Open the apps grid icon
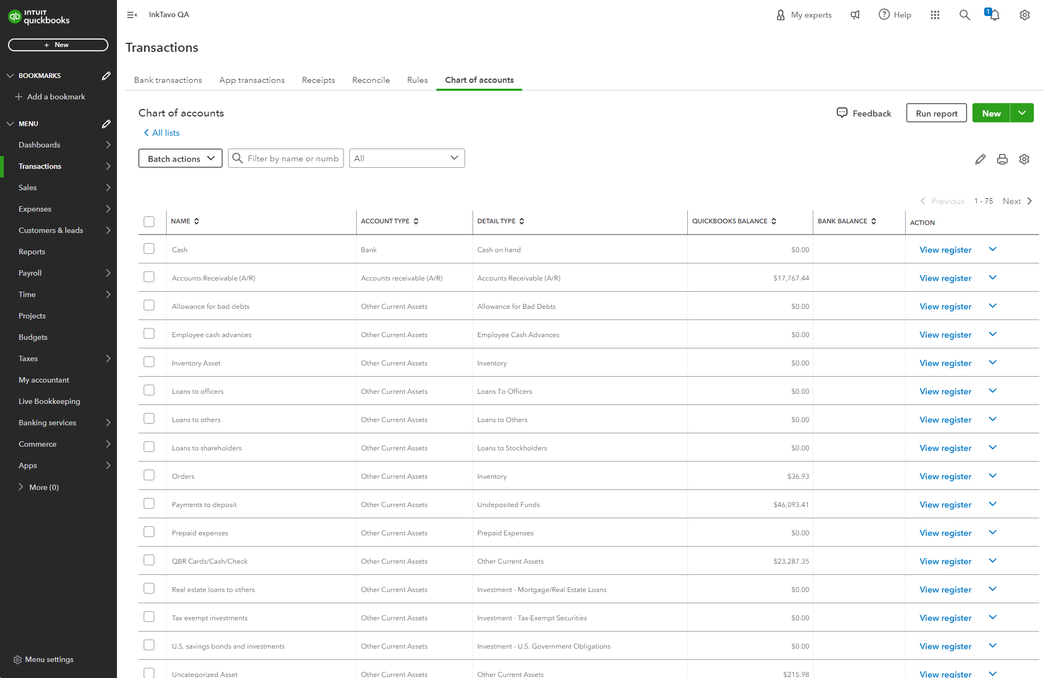 pos(935,15)
